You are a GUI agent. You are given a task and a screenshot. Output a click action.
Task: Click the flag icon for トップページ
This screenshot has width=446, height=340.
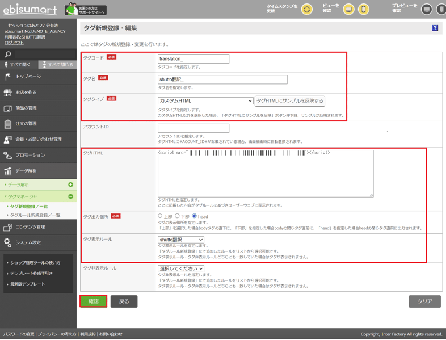(x=8, y=77)
